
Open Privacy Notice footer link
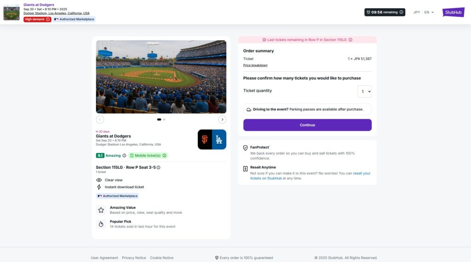tap(134, 258)
